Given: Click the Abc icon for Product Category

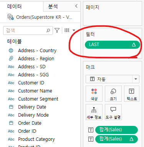Looking at the screenshot, I should [x=11, y=139].
